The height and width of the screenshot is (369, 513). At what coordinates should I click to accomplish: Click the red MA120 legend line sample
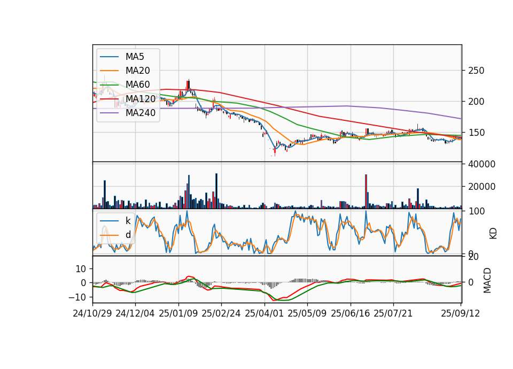(109, 99)
